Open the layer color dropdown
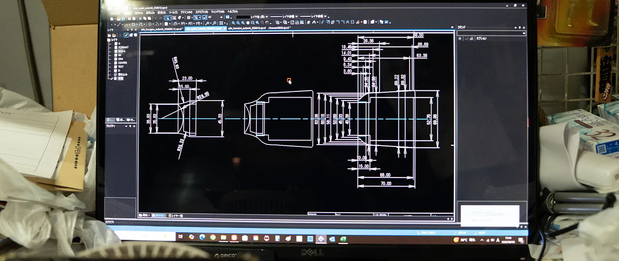This screenshot has height=261, width=619. 267,17
